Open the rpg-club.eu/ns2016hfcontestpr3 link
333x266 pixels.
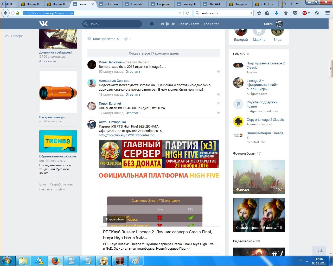127,135
